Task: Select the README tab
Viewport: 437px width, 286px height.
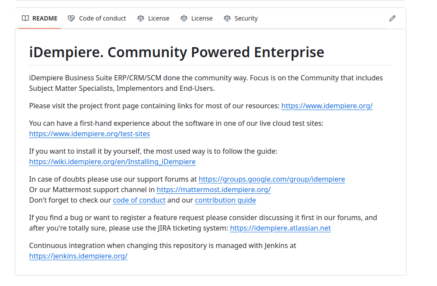Action: (45, 18)
